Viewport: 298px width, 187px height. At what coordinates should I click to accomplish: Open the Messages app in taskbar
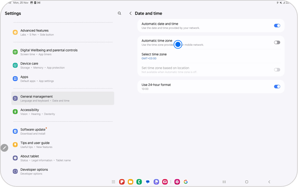(148, 182)
